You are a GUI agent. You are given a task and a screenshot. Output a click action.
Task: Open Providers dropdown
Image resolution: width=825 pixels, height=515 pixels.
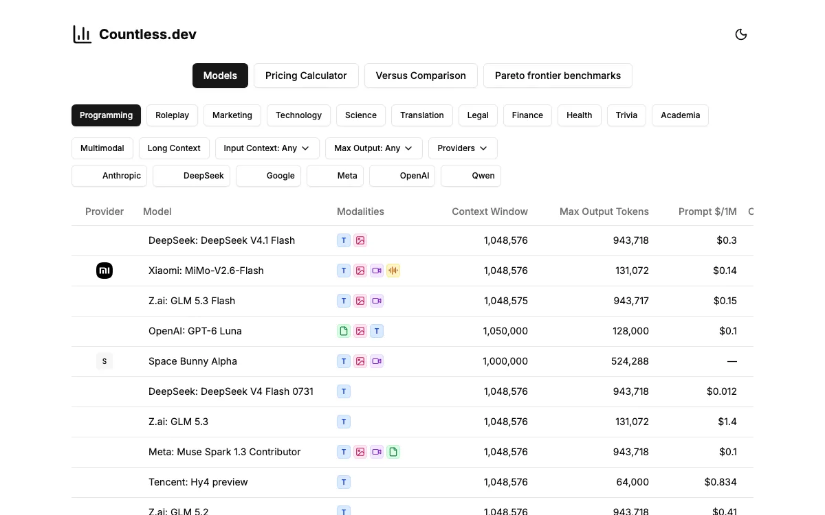click(x=463, y=148)
